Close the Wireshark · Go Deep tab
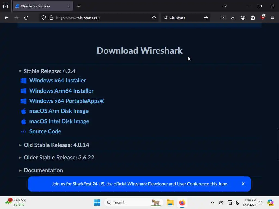Viewport: 279px width, 209px height. [x=69, y=6]
